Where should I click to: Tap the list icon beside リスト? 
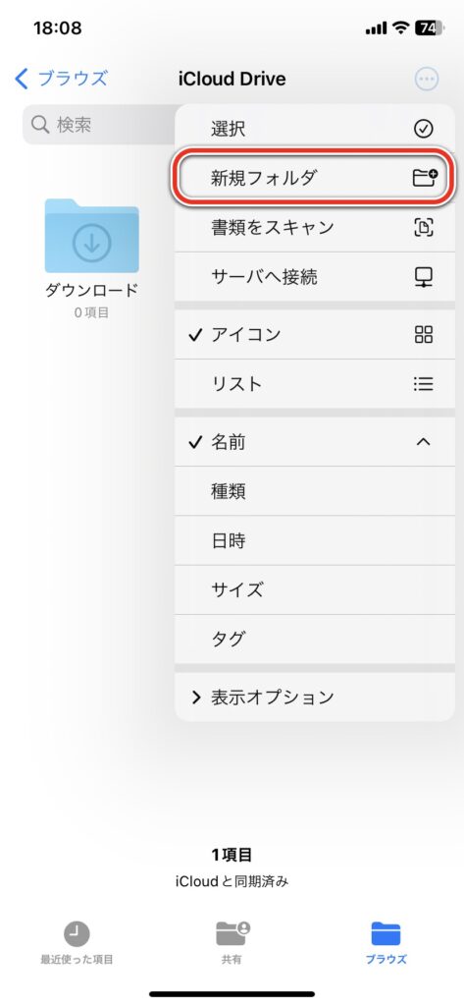point(424,384)
